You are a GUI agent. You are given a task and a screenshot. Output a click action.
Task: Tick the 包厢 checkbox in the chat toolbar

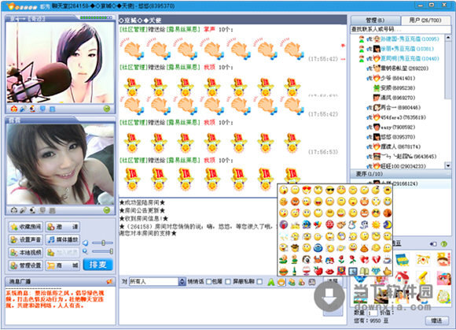click(x=228, y=282)
